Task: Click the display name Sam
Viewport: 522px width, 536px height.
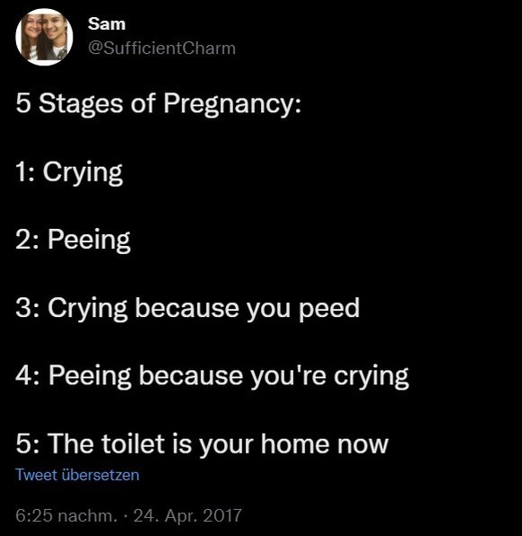Action: (x=107, y=24)
